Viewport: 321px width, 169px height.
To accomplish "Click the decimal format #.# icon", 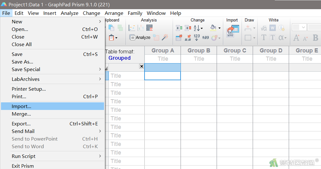I will point(188,38).
